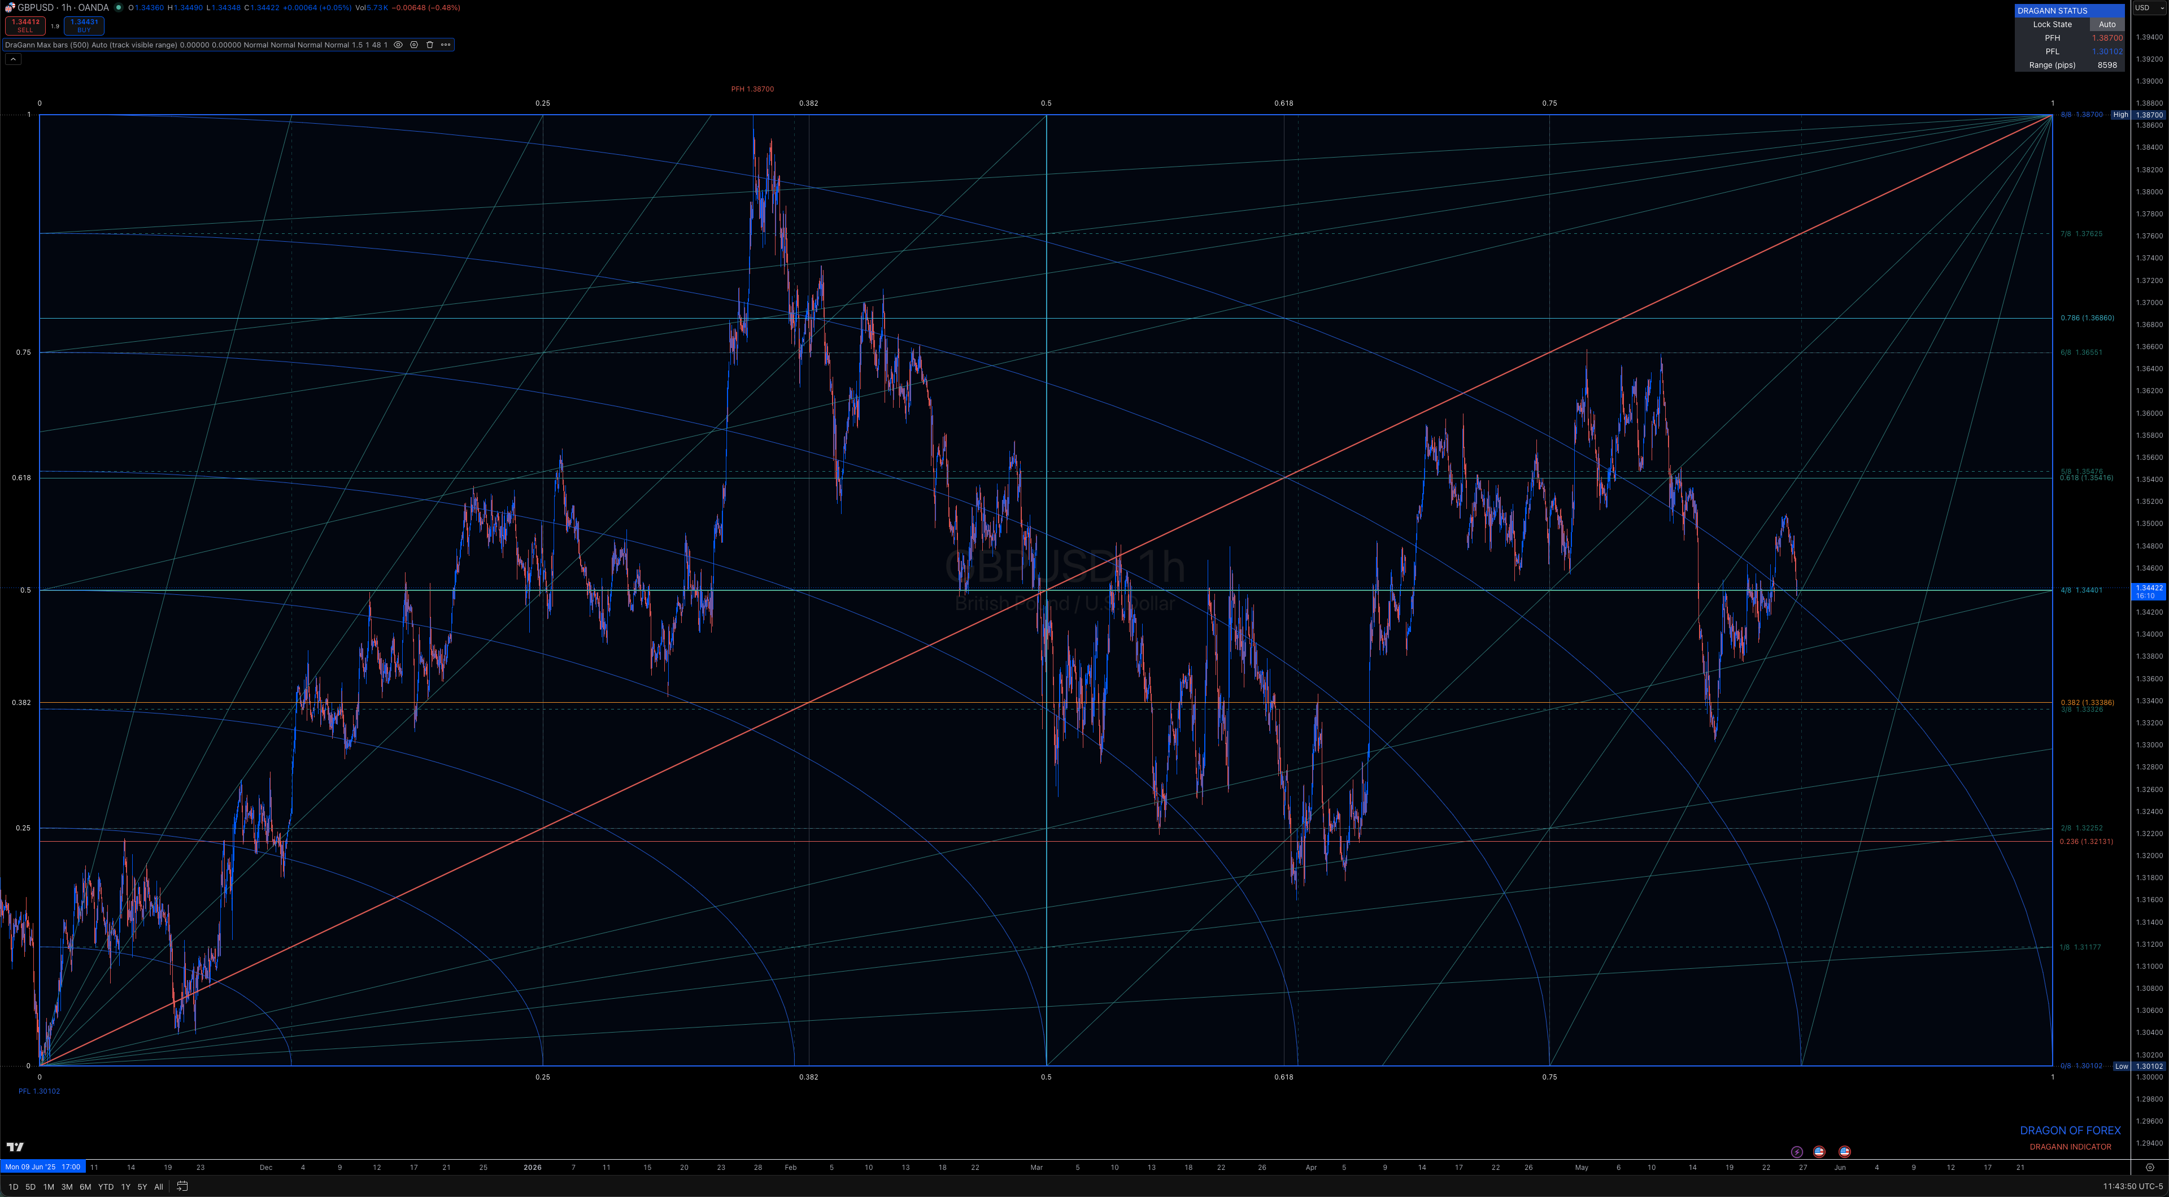Select the 6M date range
Viewport: 2169px width, 1197px height.
(85, 1187)
